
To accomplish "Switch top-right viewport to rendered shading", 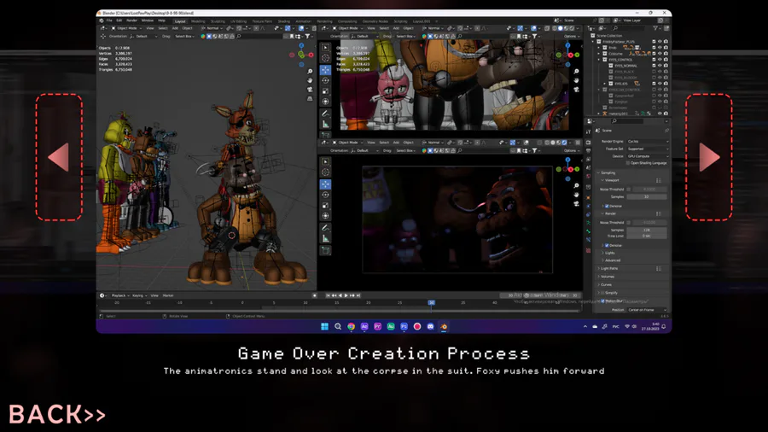I will click(x=572, y=28).
